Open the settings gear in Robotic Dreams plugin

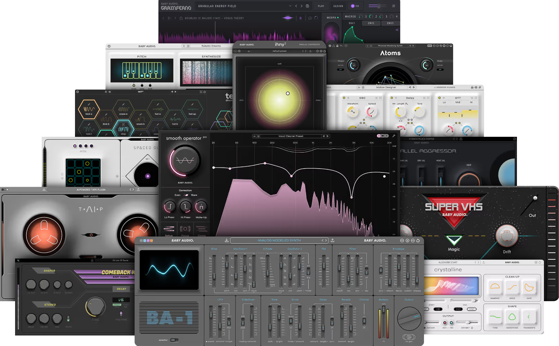tap(109, 46)
